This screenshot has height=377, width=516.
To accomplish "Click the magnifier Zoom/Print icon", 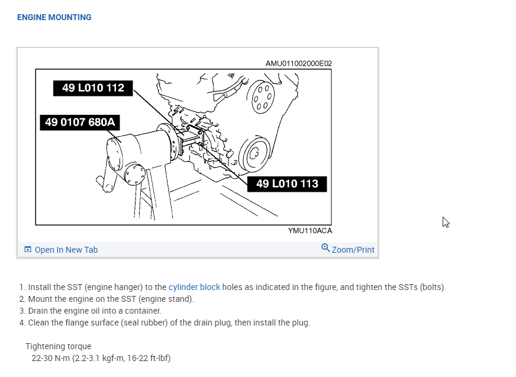I will click(325, 247).
